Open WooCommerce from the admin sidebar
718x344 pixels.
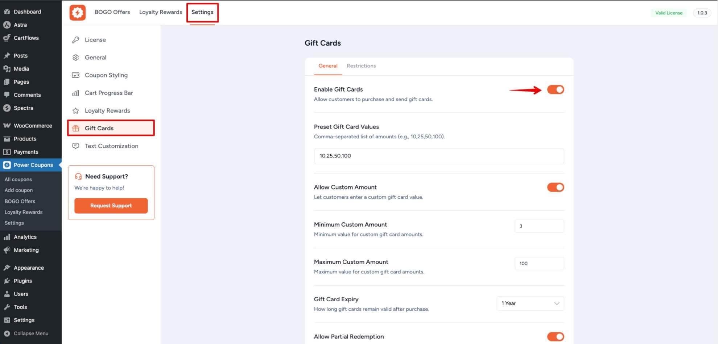(x=32, y=125)
